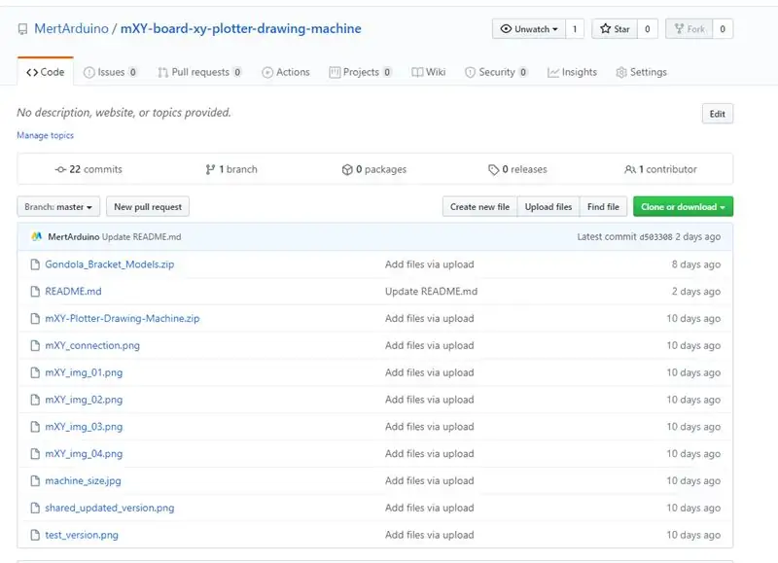Image resolution: width=778 pixels, height=563 pixels.
Task: Click Find file button
Action: pos(603,207)
